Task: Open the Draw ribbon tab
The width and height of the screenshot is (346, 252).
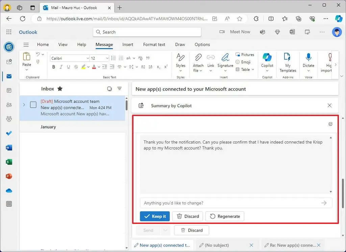Action: [180, 44]
